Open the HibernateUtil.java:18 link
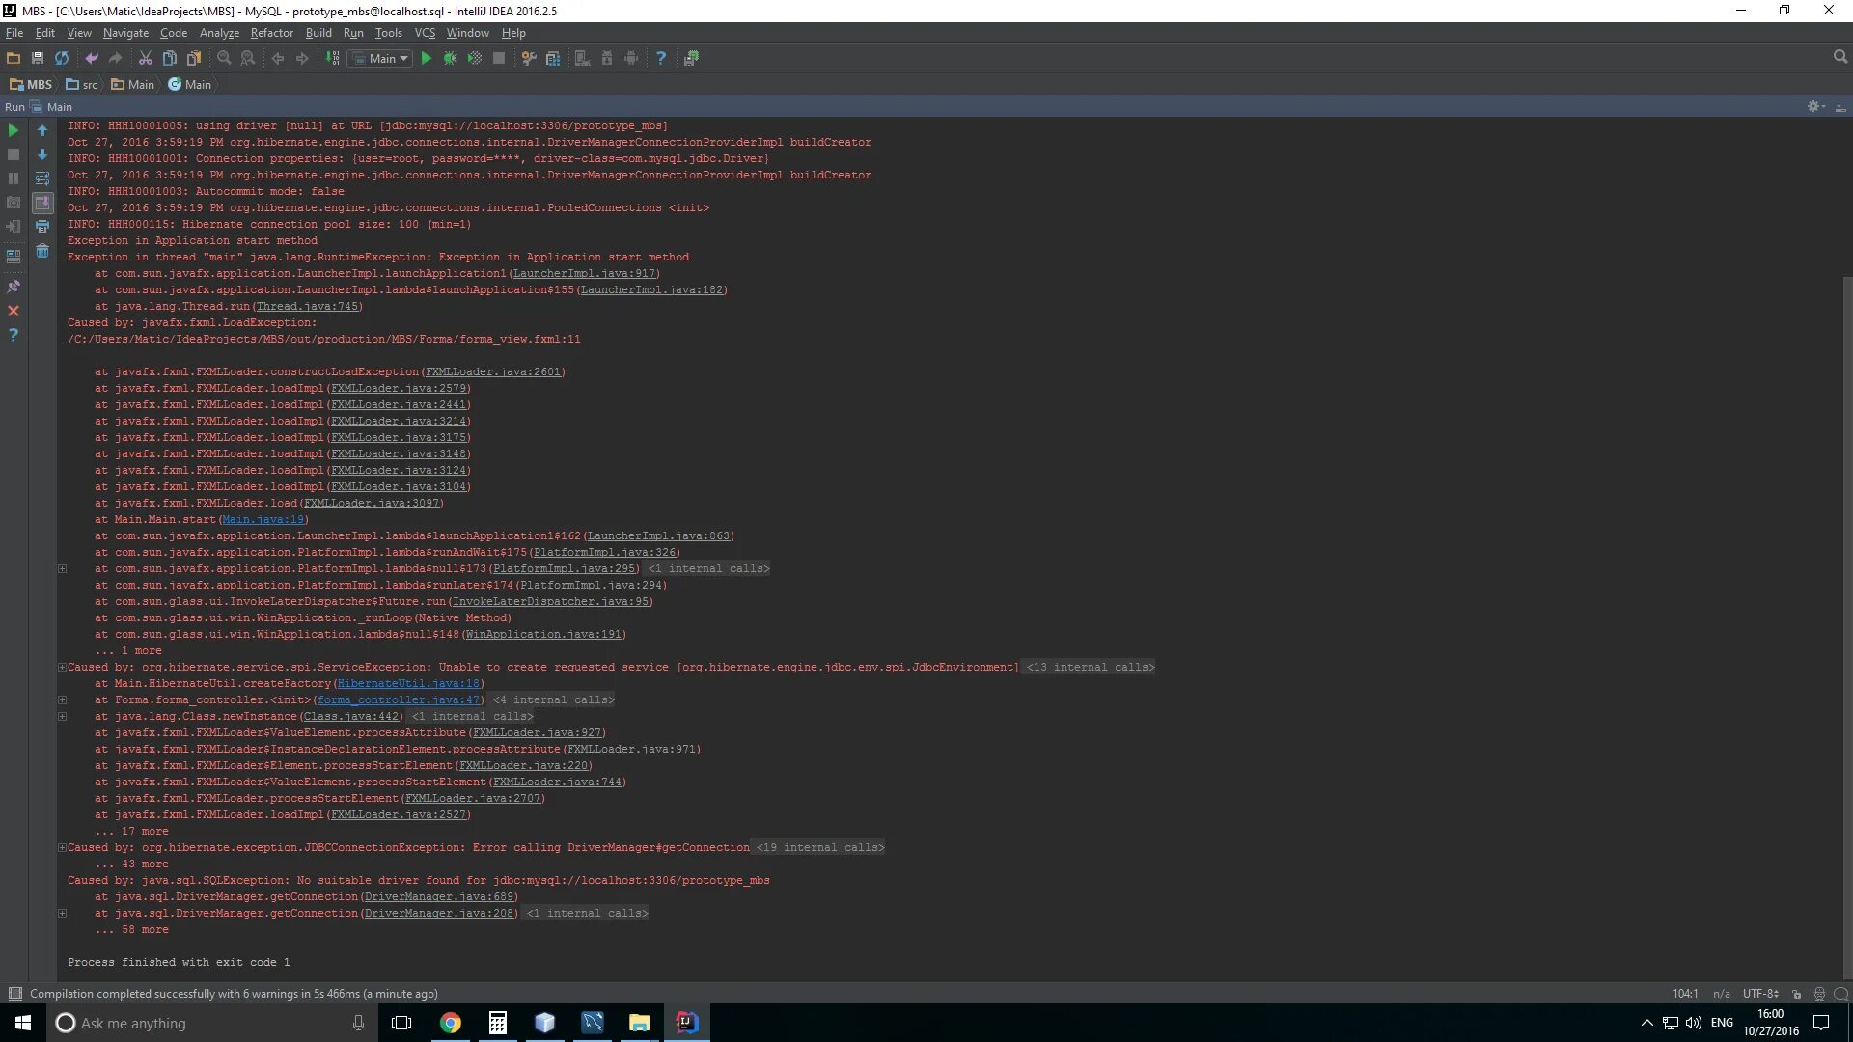Viewport: 1853px width, 1042px height. tap(408, 683)
